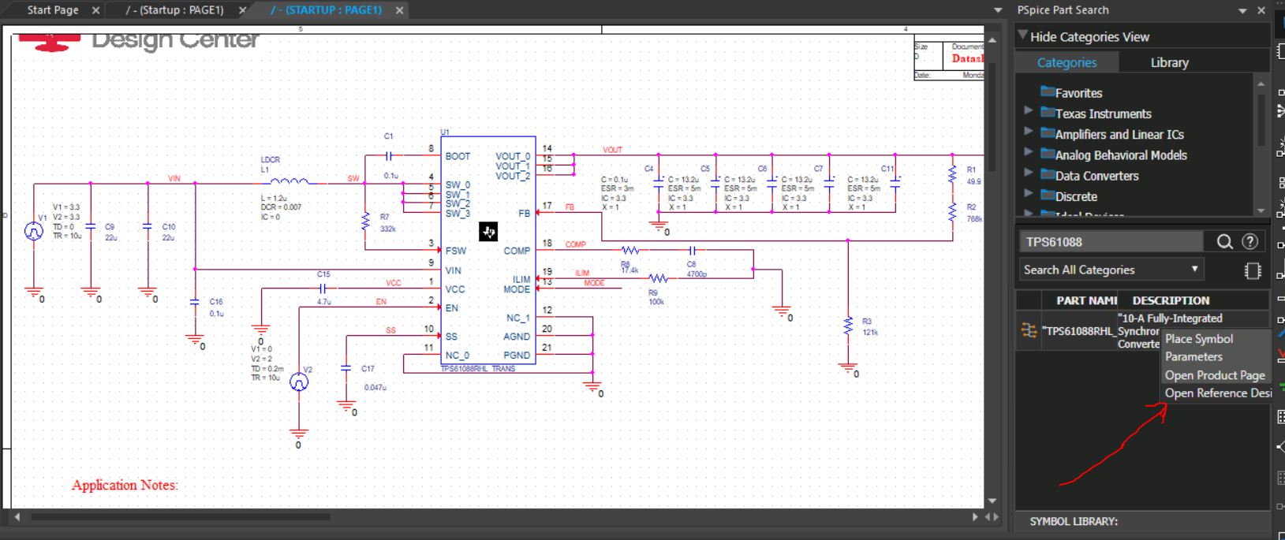The height and width of the screenshot is (540, 1285).
Task: Click the Texas Instruments folder icon
Action: 1048,113
